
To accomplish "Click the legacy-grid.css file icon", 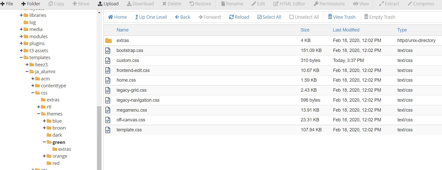I will (108, 90).
